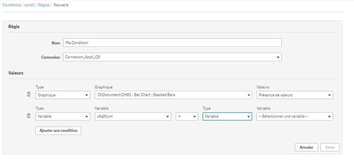Click the Règle section heading

coord(14,27)
